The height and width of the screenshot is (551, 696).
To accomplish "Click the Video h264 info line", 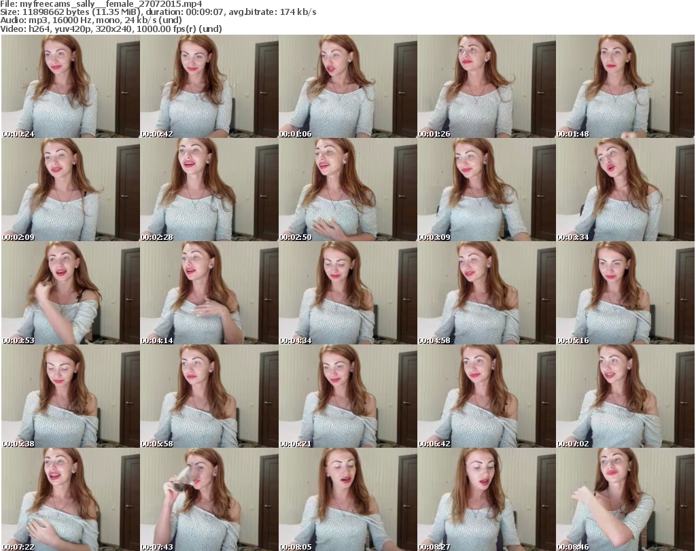I will click(111, 29).
